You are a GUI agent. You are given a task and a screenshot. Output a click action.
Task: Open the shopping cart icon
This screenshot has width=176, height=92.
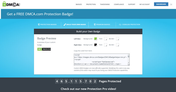(171, 4)
